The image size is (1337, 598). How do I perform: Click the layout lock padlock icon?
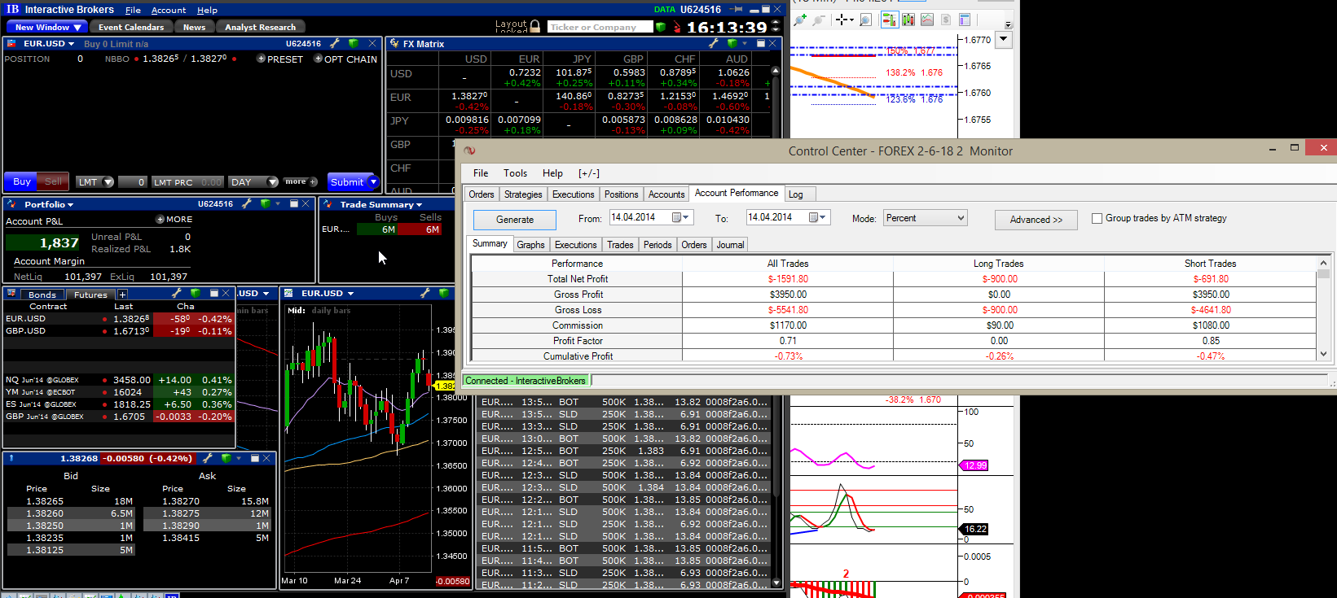535,26
